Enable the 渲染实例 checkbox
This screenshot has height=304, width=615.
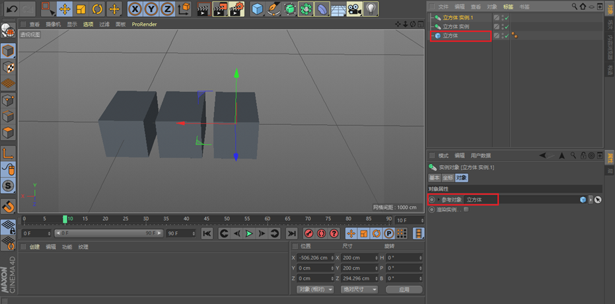click(x=466, y=209)
